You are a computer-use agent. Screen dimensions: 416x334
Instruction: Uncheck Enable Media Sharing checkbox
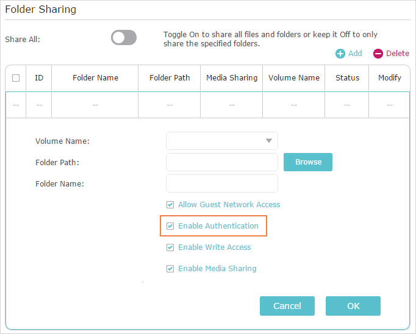pos(170,269)
